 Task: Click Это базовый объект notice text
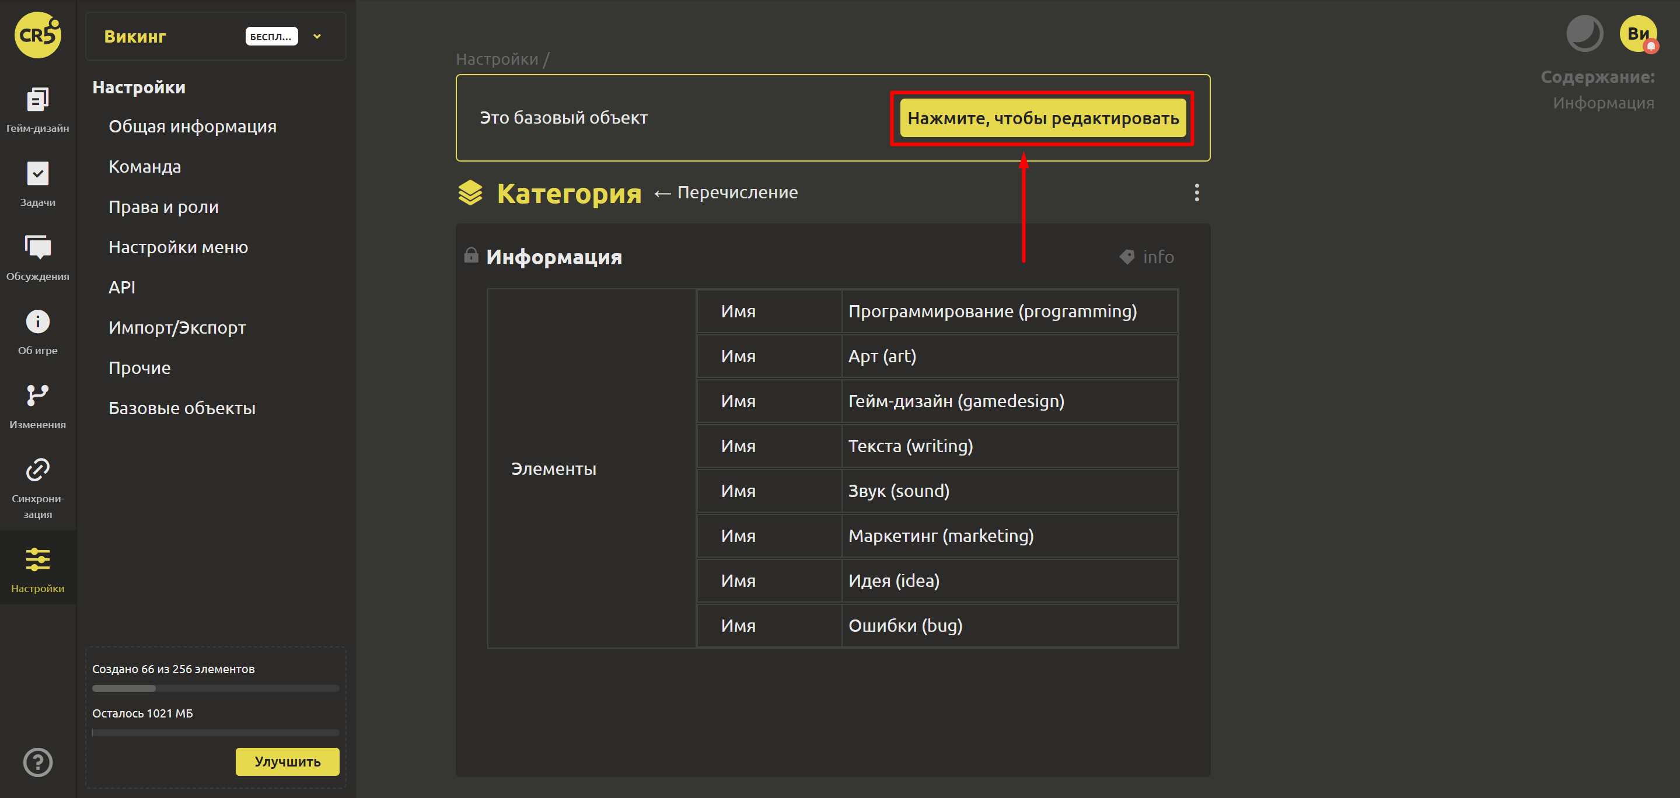coord(564,118)
